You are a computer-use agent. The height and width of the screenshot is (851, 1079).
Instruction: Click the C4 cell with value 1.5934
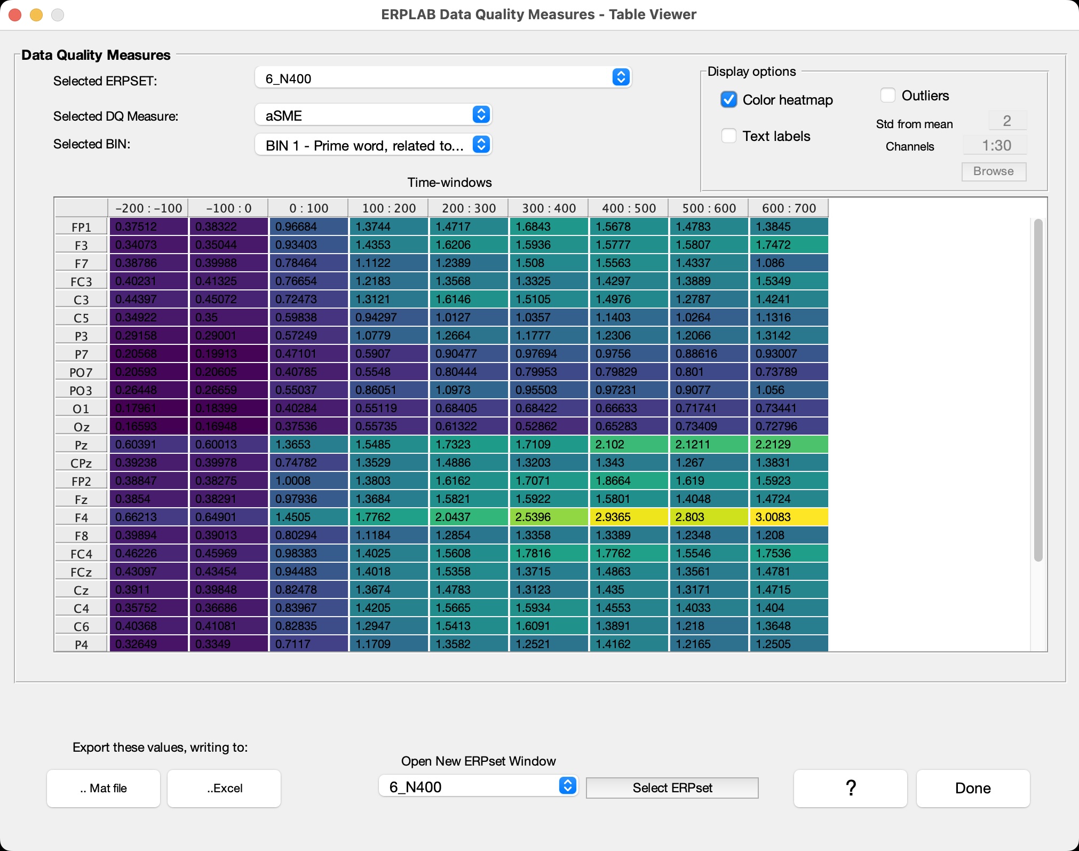(549, 608)
